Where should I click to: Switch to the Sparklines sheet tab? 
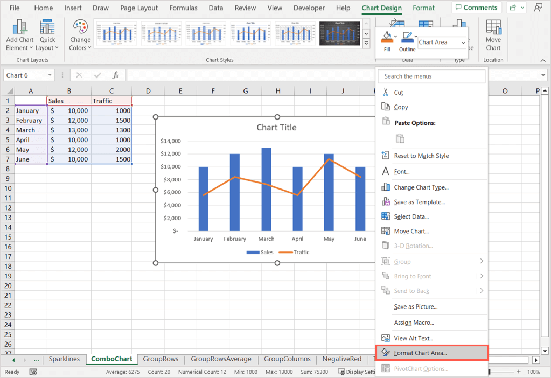64,359
